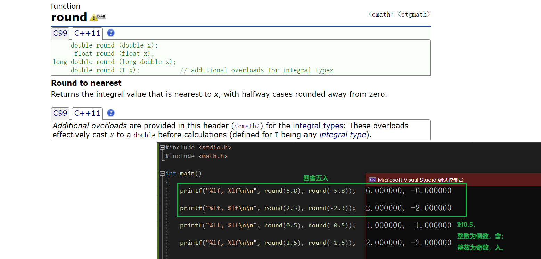Click the '#include <math.h>' line
The width and height of the screenshot is (541, 259).
click(x=196, y=156)
